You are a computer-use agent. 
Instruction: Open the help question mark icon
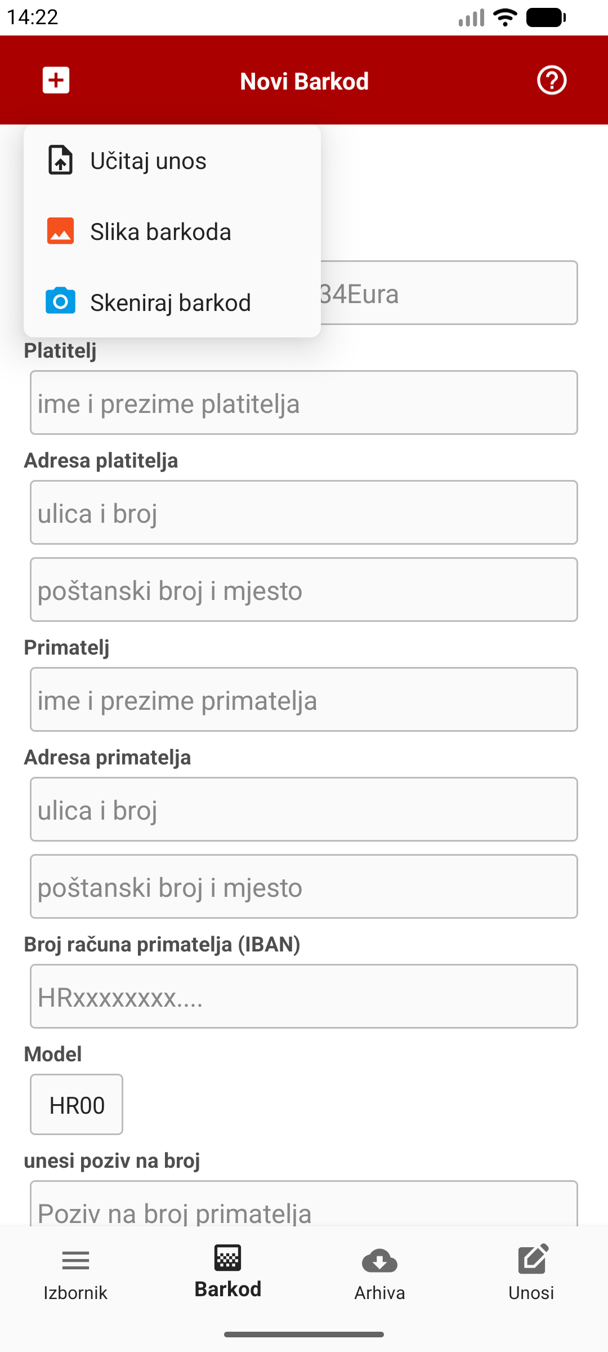551,81
